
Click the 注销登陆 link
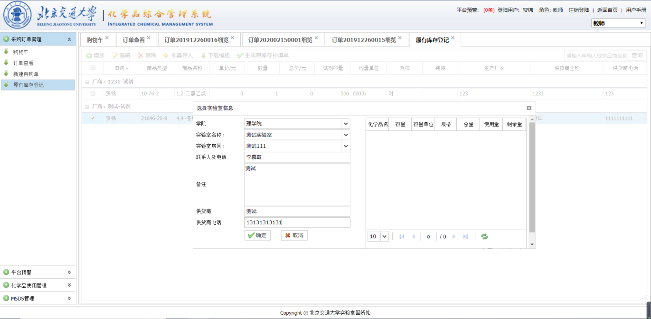click(578, 10)
